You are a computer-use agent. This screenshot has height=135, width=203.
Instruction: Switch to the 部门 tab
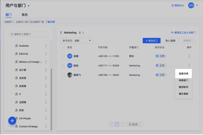tap(9, 15)
